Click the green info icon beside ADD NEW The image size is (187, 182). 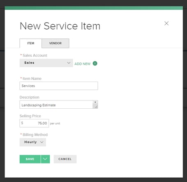(95, 63)
